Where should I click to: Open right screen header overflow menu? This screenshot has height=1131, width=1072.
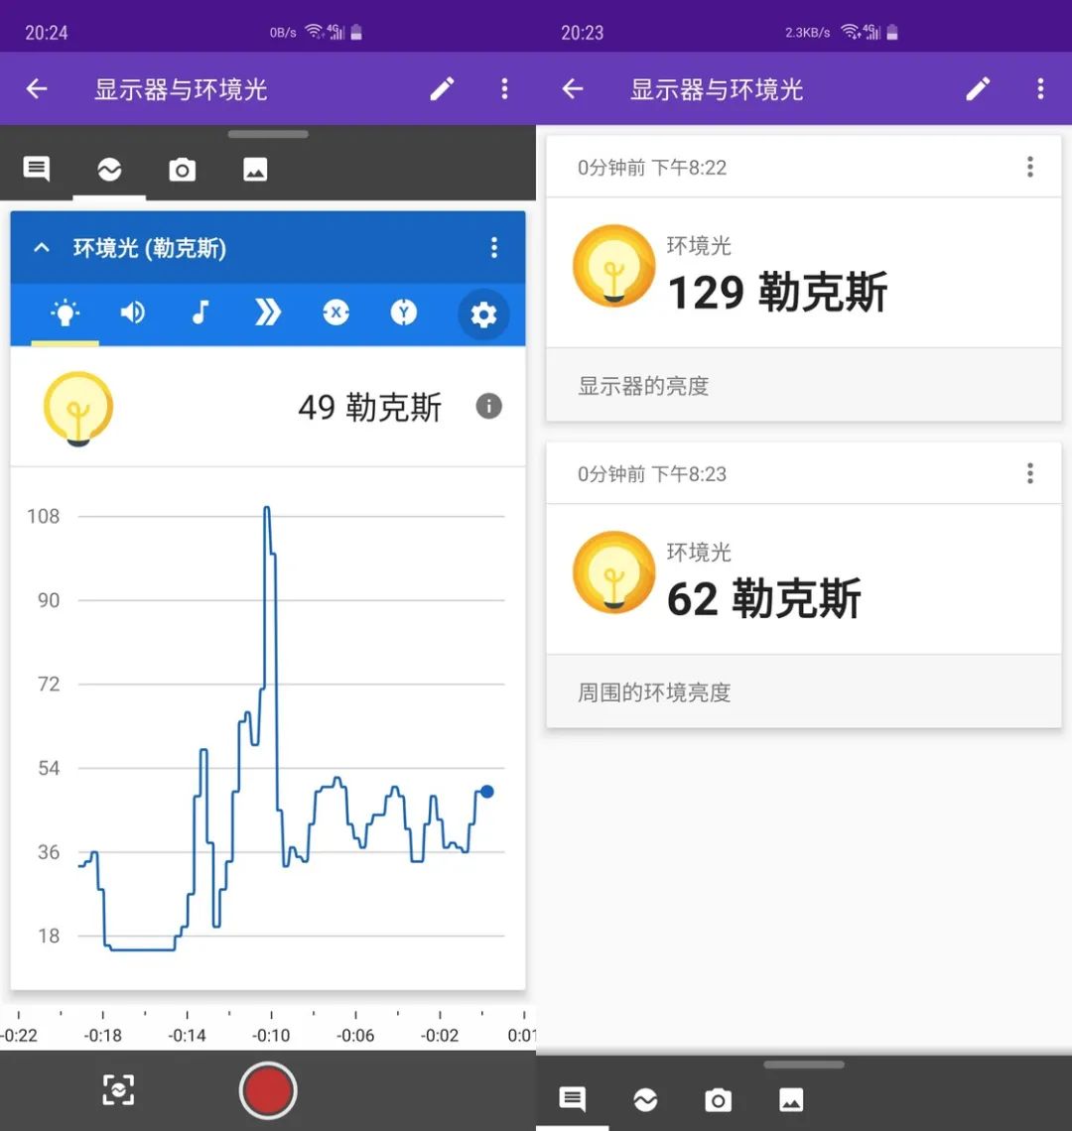pos(1040,88)
